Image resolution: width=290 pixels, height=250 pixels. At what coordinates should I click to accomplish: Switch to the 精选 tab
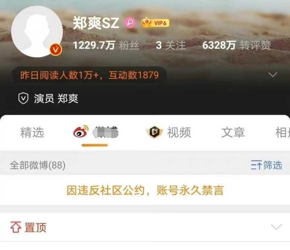tap(32, 132)
